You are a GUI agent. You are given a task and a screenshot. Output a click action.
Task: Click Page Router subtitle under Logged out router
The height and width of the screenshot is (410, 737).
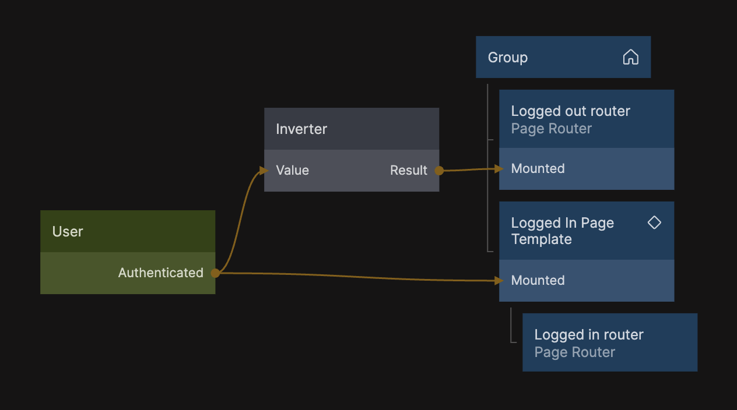pos(551,129)
